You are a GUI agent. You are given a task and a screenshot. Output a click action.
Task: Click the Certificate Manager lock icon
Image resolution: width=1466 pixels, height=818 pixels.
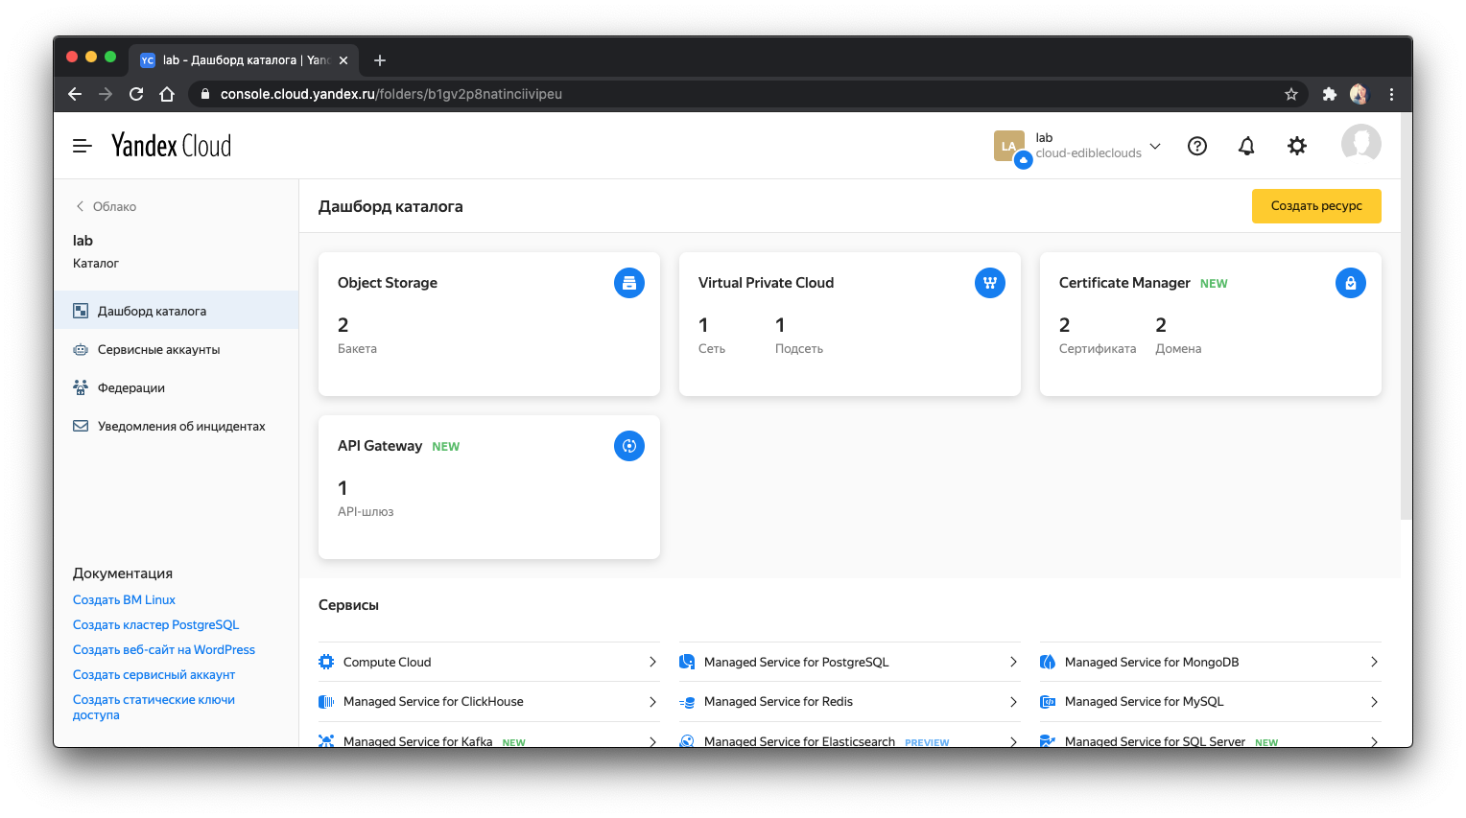pyautogui.click(x=1350, y=283)
